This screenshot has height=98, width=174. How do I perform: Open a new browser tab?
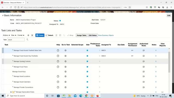coord(28,2)
